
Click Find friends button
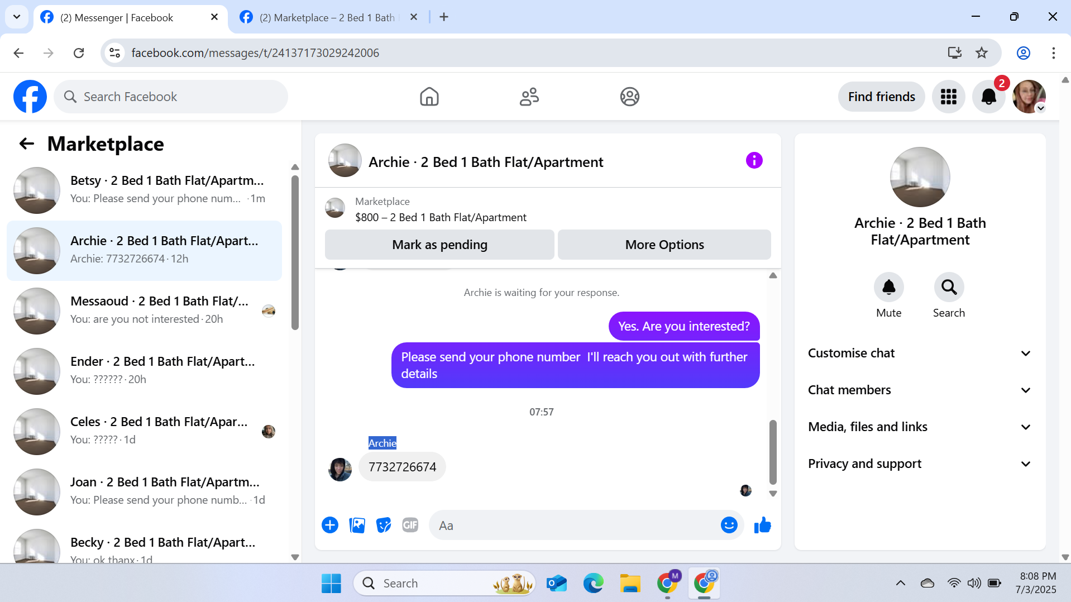(881, 97)
